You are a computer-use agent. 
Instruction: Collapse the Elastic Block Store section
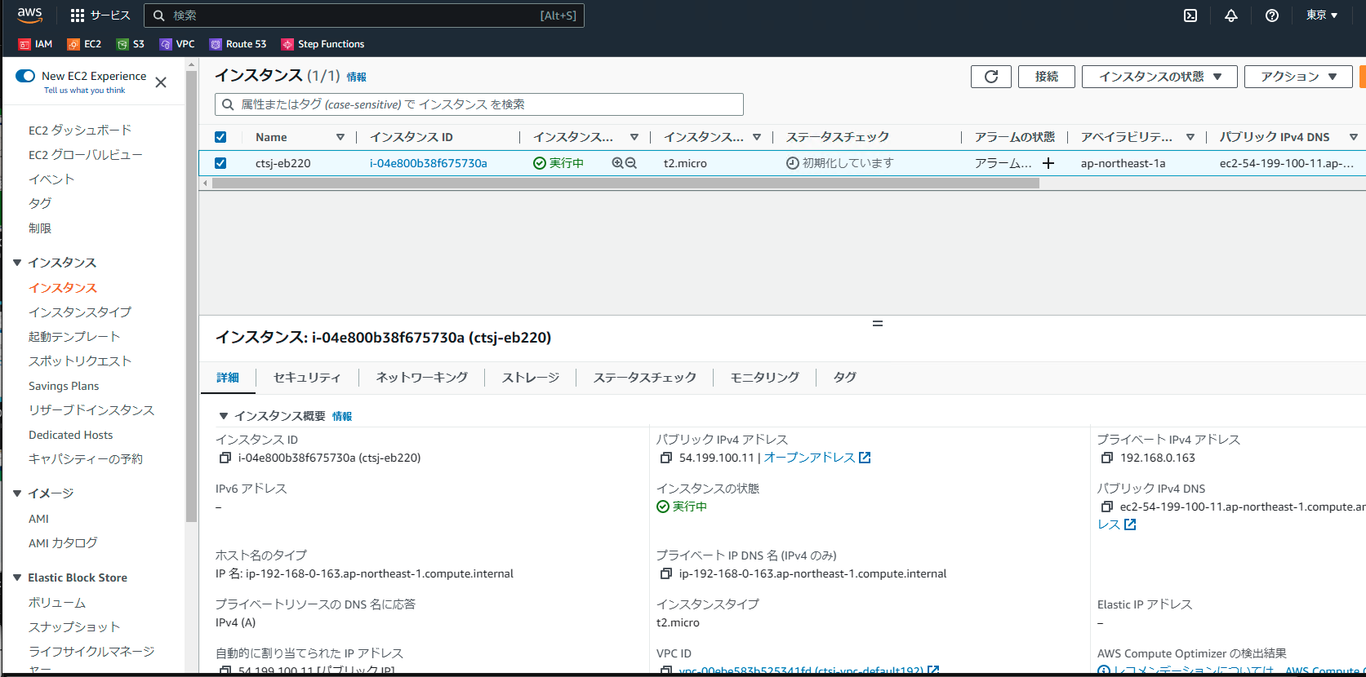click(x=17, y=577)
